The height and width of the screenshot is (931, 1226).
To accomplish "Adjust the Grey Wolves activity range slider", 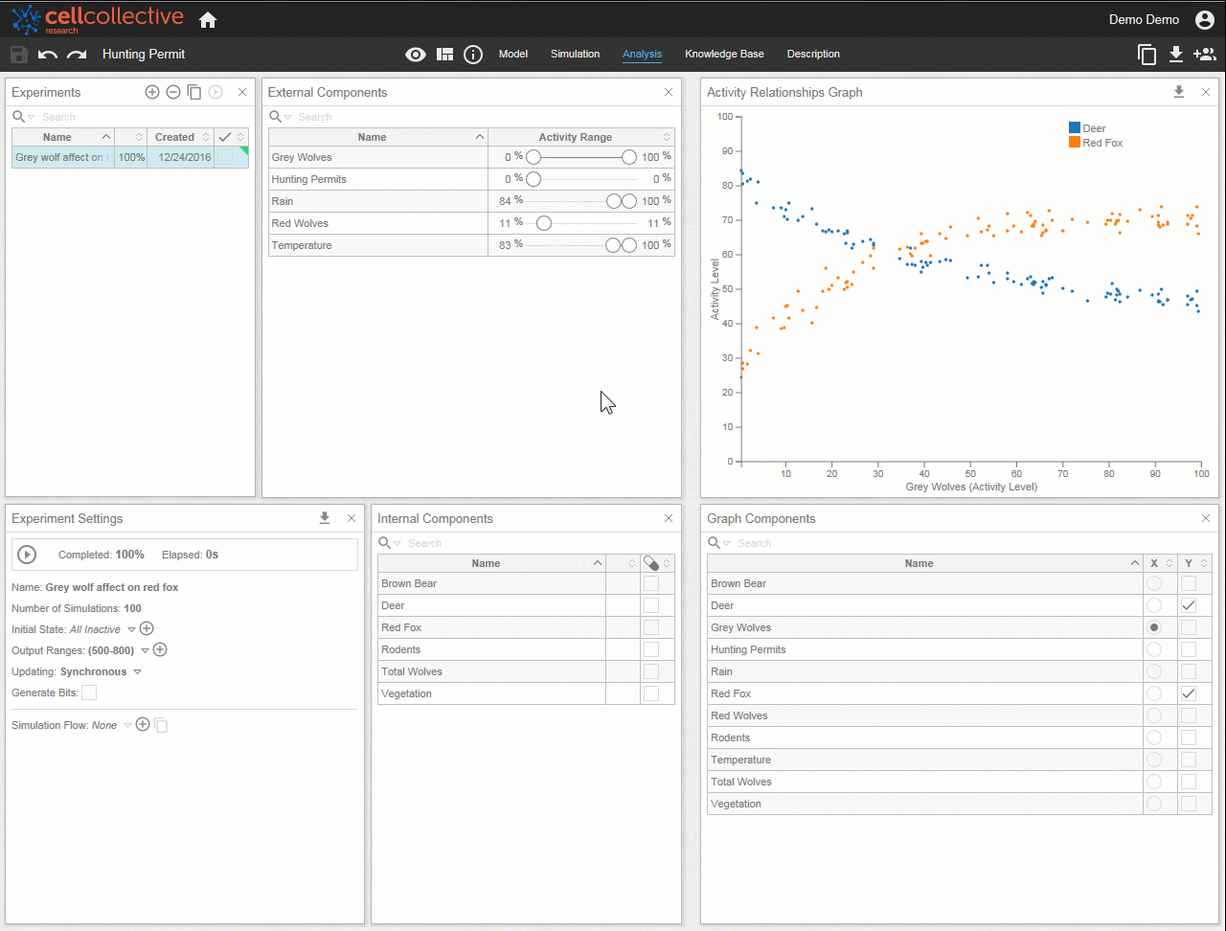I will (580, 157).
